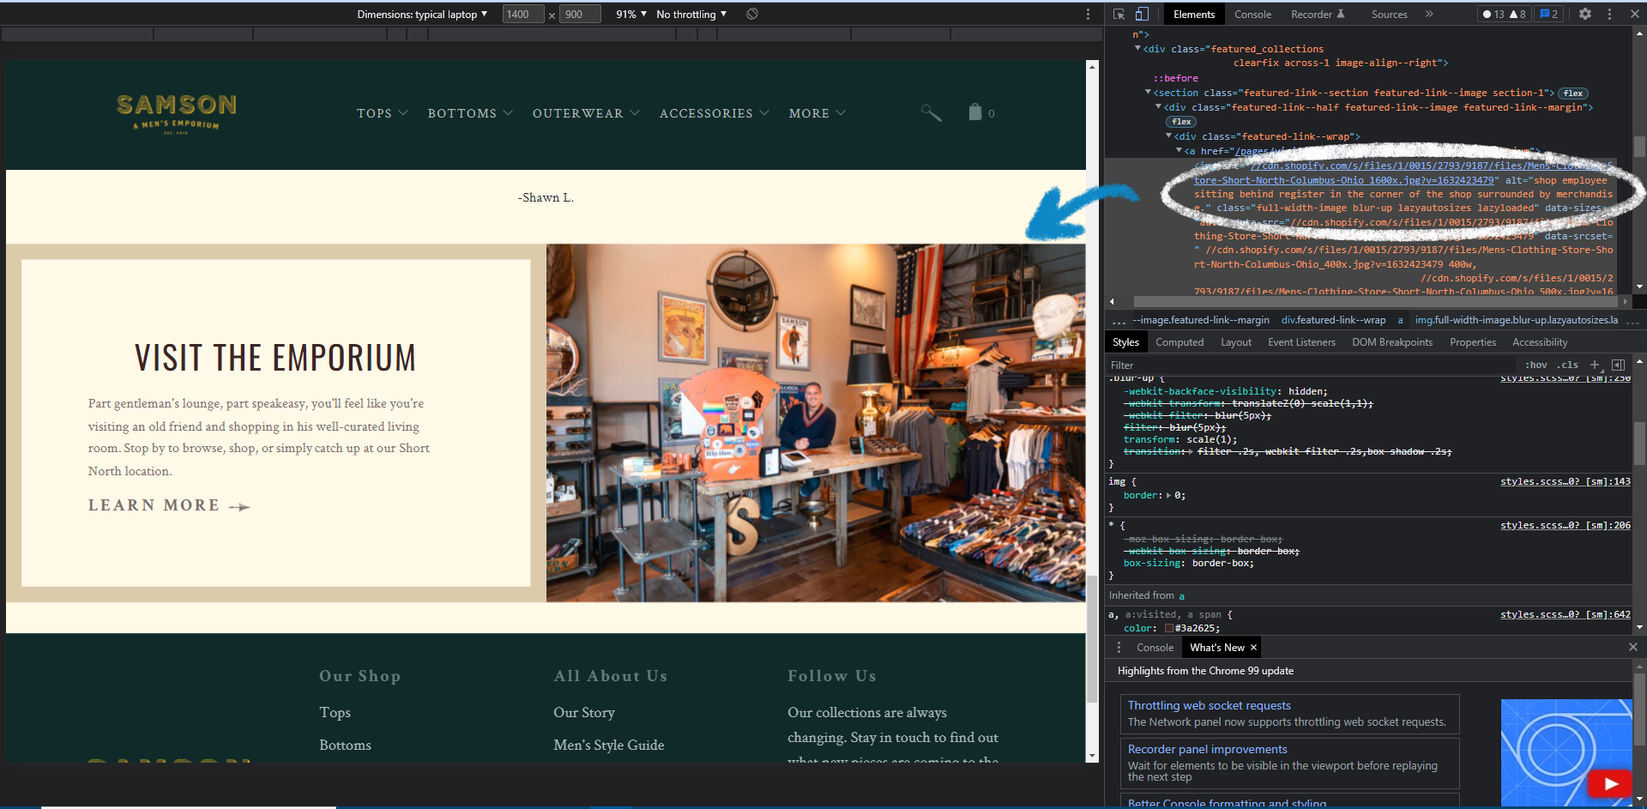Select img.full-width-image breadcrumb item
The height and width of the screenshot is (809, 1647).
[1516, 320]
